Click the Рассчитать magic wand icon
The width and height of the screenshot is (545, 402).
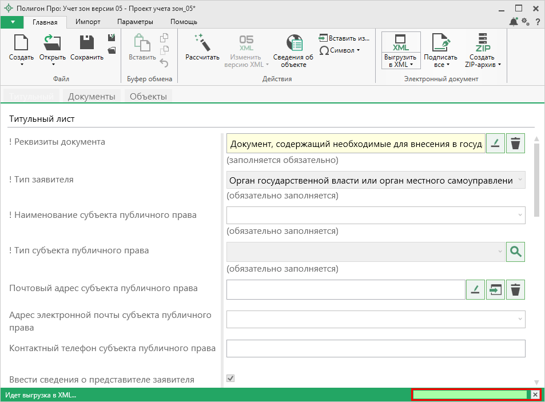pos(202,43)
